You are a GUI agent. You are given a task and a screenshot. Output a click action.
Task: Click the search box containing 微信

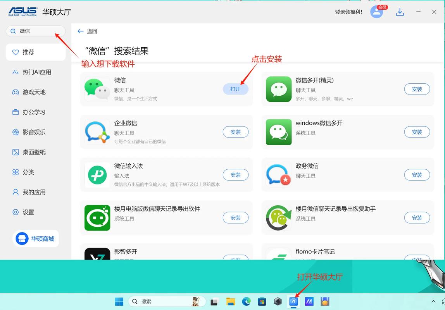point(36,31)
